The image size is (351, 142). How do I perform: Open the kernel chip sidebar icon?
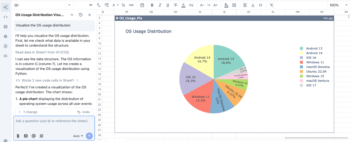6,36
